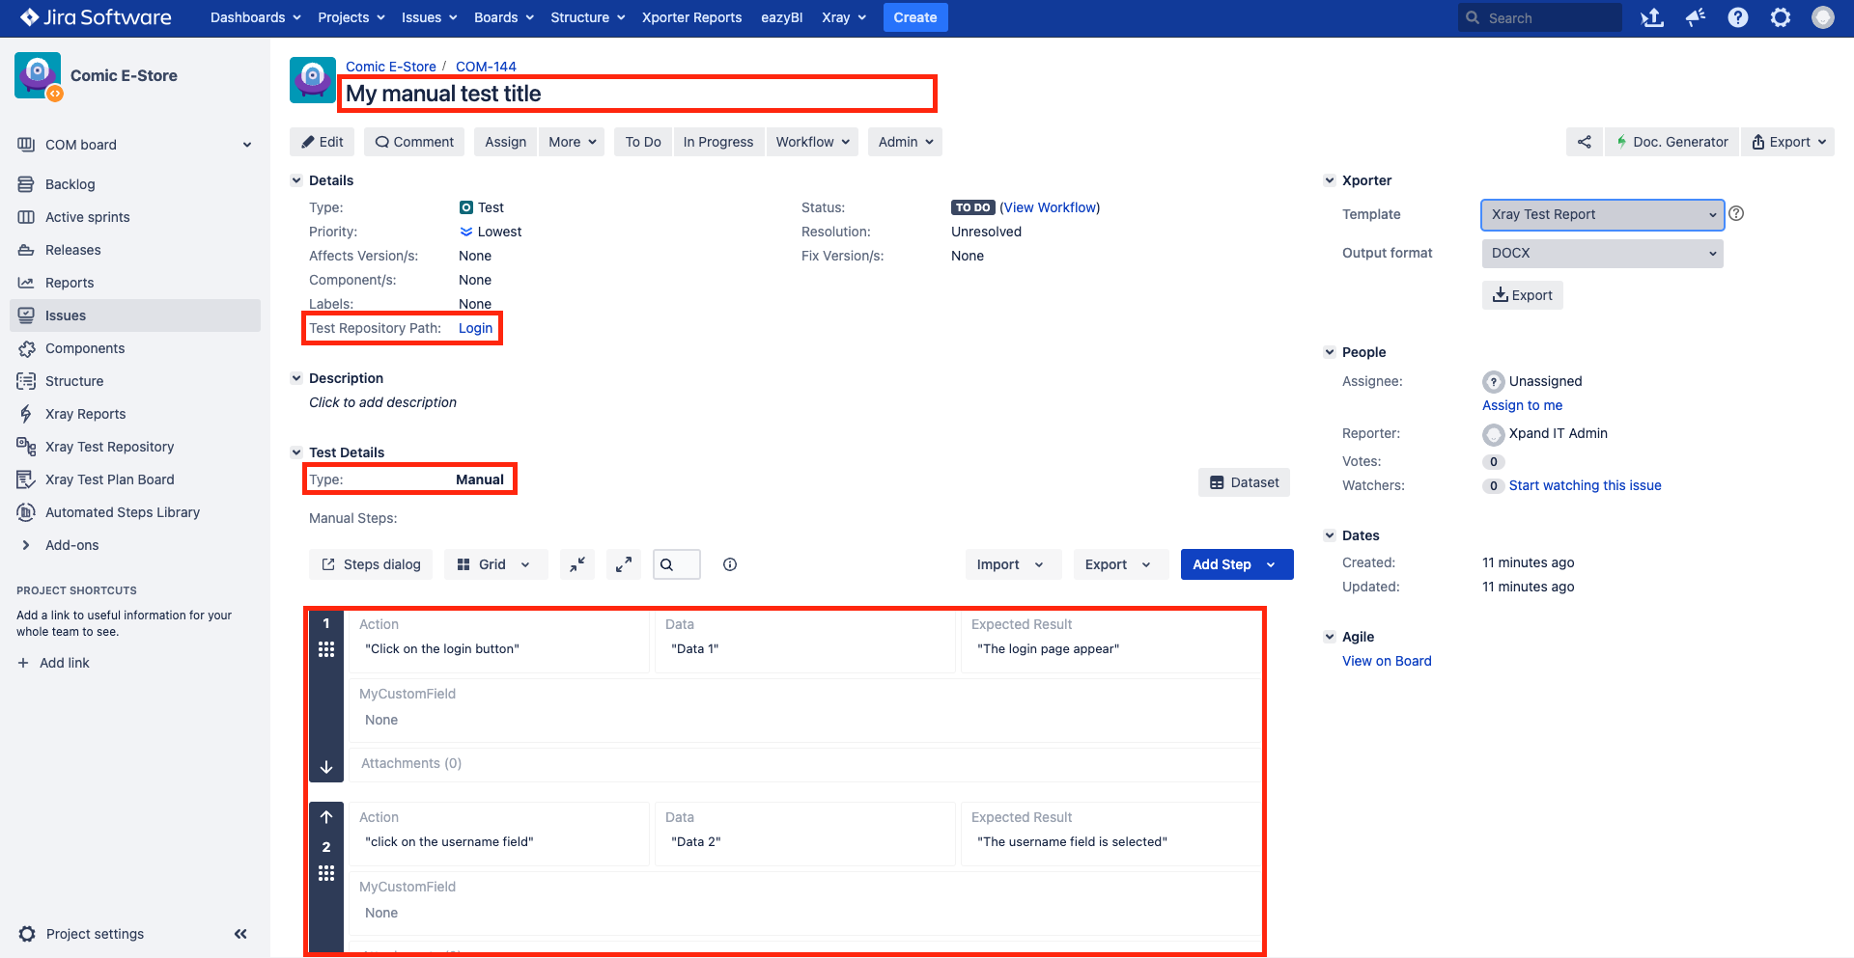
Task: Open the user profile avatar
Action: point(1823,17)
